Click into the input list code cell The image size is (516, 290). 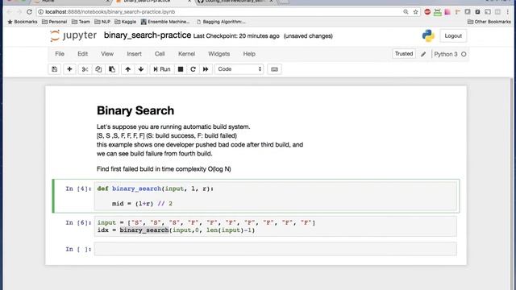276,226
